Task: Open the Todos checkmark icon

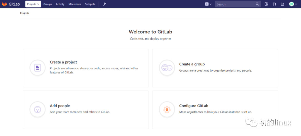Action: (283, 4)
